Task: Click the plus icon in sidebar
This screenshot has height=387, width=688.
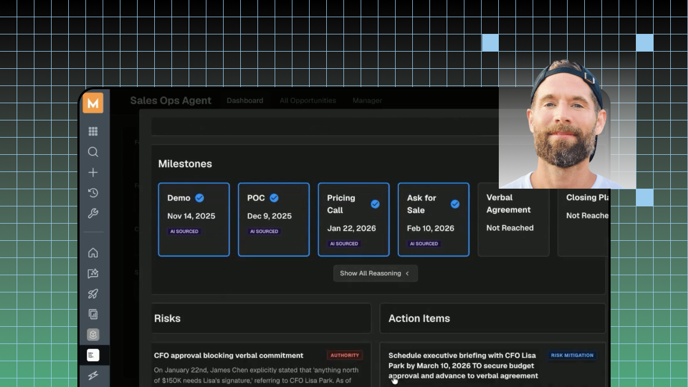Action: coord(93,173)
